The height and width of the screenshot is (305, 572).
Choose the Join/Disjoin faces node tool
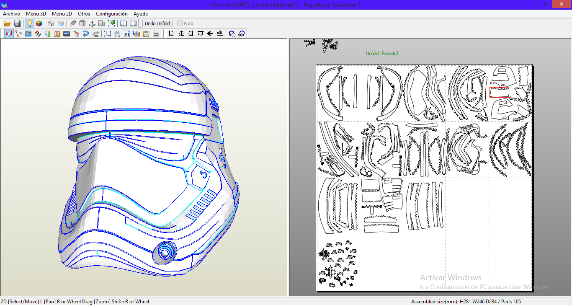click(x=18, y=34)
